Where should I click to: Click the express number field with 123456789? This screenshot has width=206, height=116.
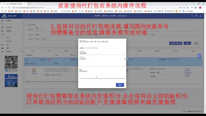tap(102, 62)
